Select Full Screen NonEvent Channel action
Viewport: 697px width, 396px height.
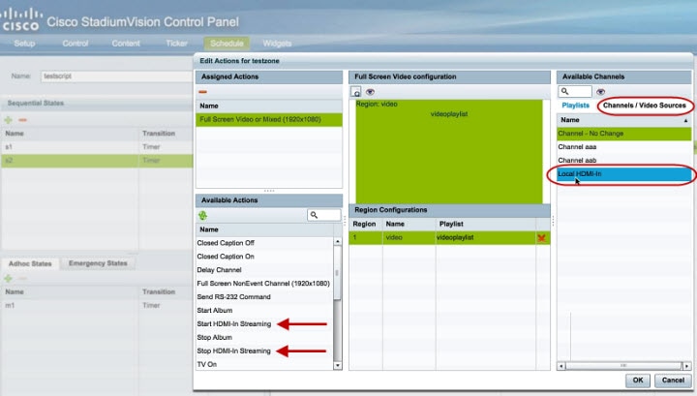coord(264,283)
